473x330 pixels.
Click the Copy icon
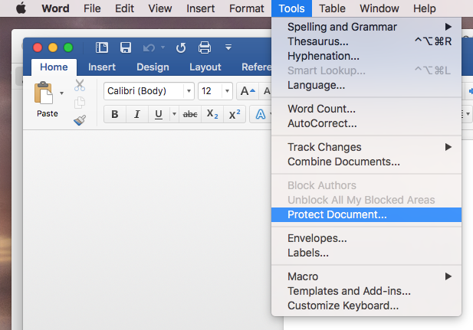[80, 103]
